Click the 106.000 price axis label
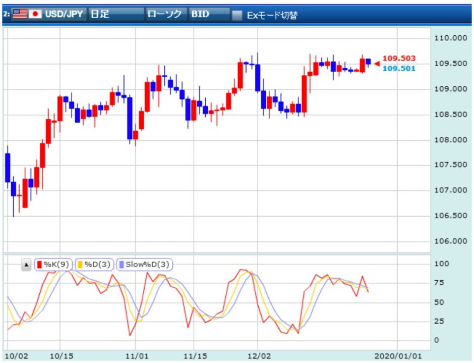474x363 pixels. coord(450,241)
